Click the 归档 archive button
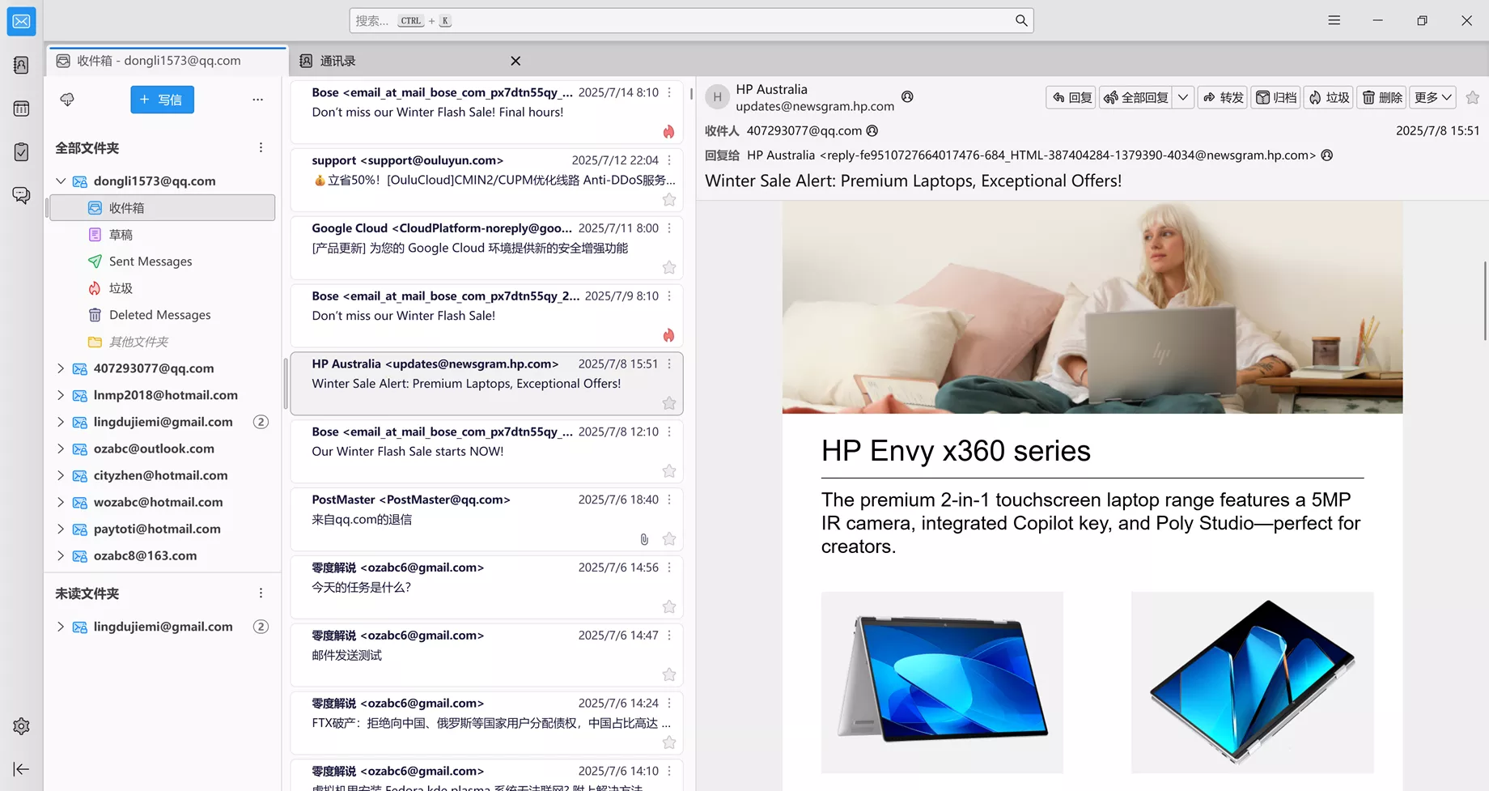 1275,97
